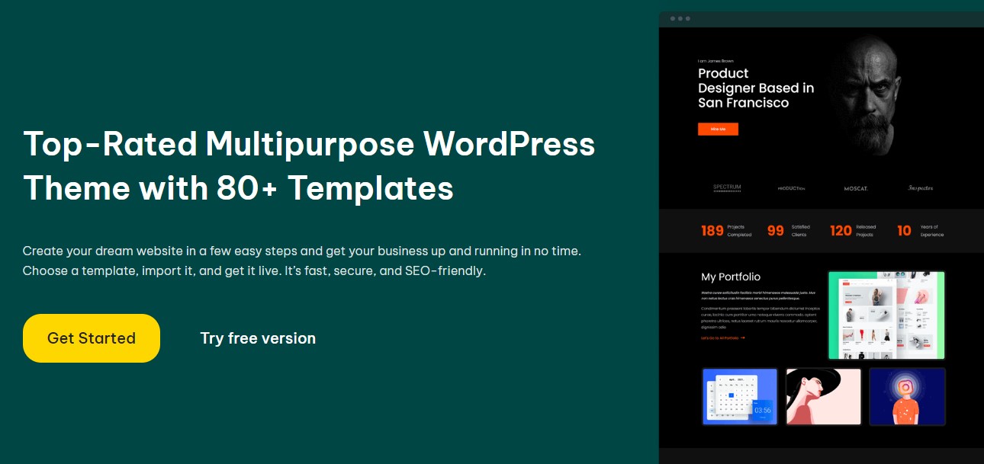
Task: Click the 189 Projects Completed stat
Action: pos(726,230)
